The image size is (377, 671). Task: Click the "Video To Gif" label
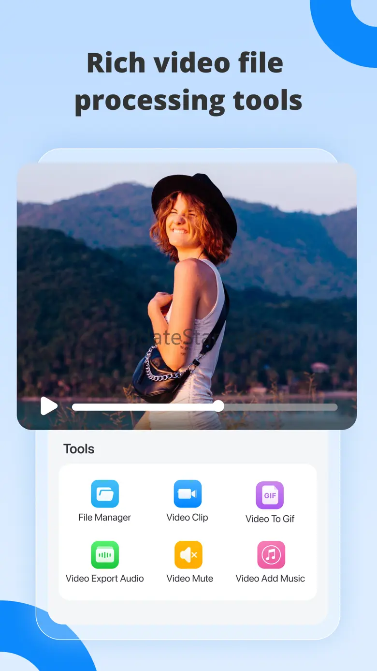coord(270,519)
